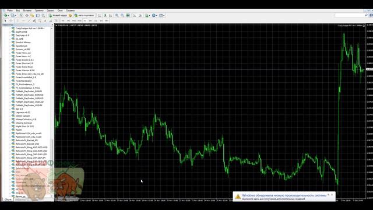Image resolution: width=373 pixels, height=210 pixels.
Task: Open the Файл menu
Action: pos(10,10)
